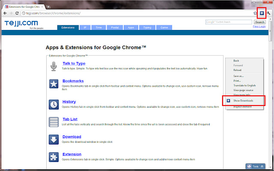This screenshot has height=171, width=274.
Task: Click inside the Google Custom Search field
Action: [x=229, y=22]
